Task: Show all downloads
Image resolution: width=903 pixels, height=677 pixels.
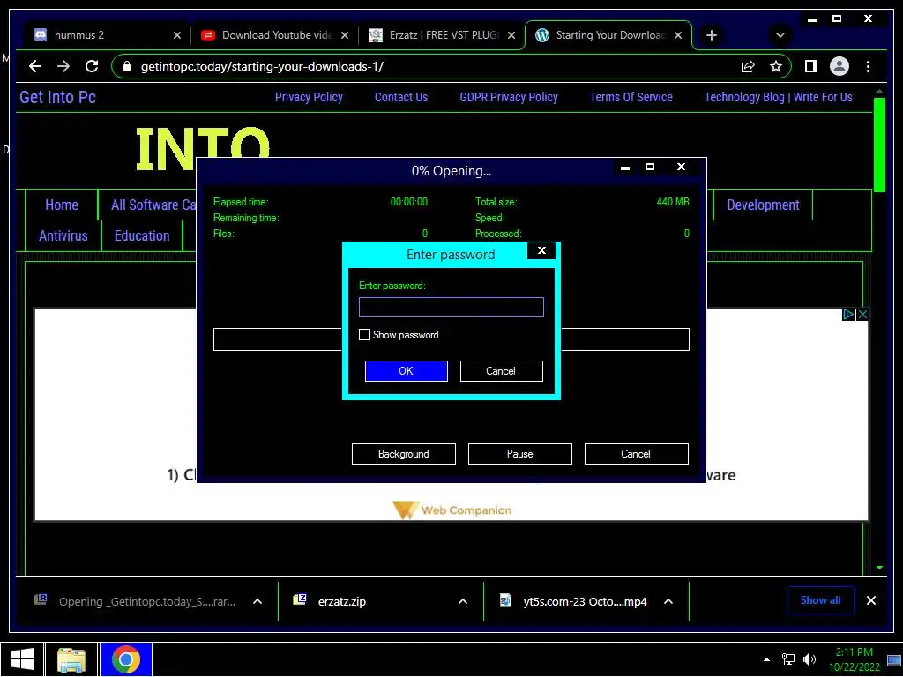Action: (821, 600)
